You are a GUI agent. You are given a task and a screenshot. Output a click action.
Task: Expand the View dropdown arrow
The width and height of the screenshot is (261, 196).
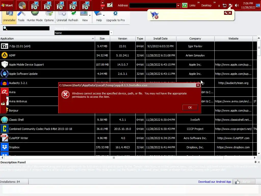pyautogui.click(x=90, y=16)
